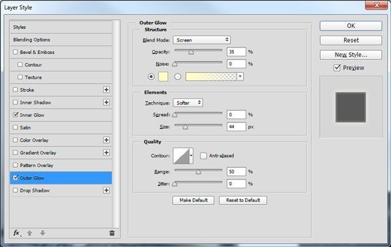Click the yellow-to-transparent gradient swatch
The width and height of the screenshot is (391, 247).
[x=211, y=77]
